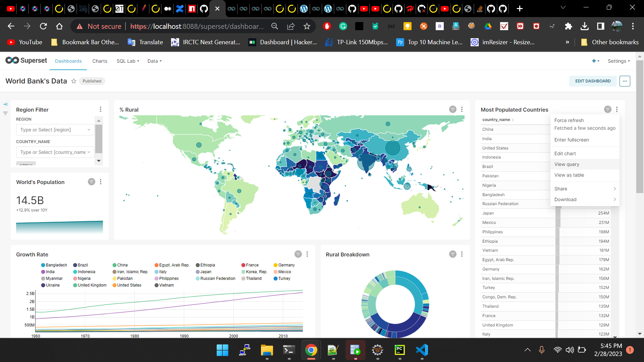
Task: Open YouTube bookmark
Action: coord(25,42)
